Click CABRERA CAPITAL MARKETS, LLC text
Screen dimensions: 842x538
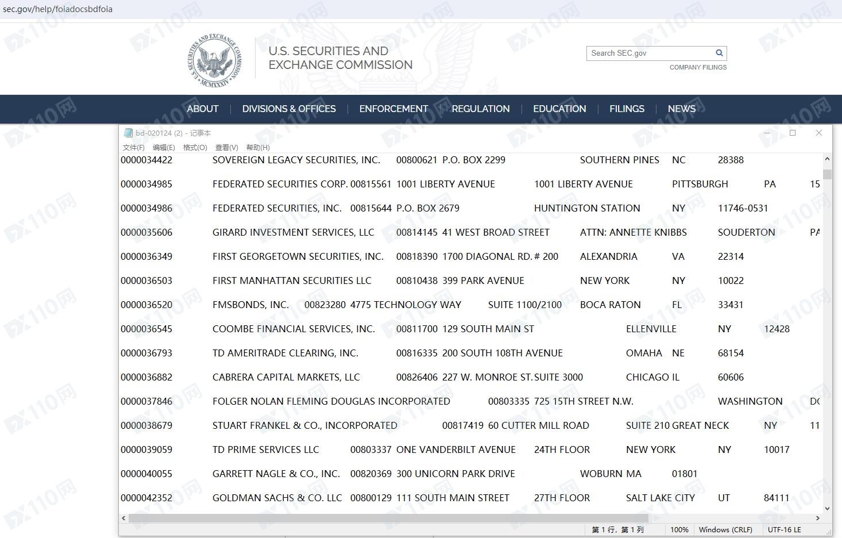point(286,377)
